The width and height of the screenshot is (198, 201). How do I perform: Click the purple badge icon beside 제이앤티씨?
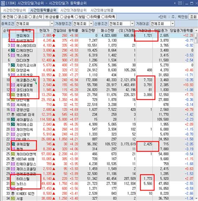coord(13,130)
